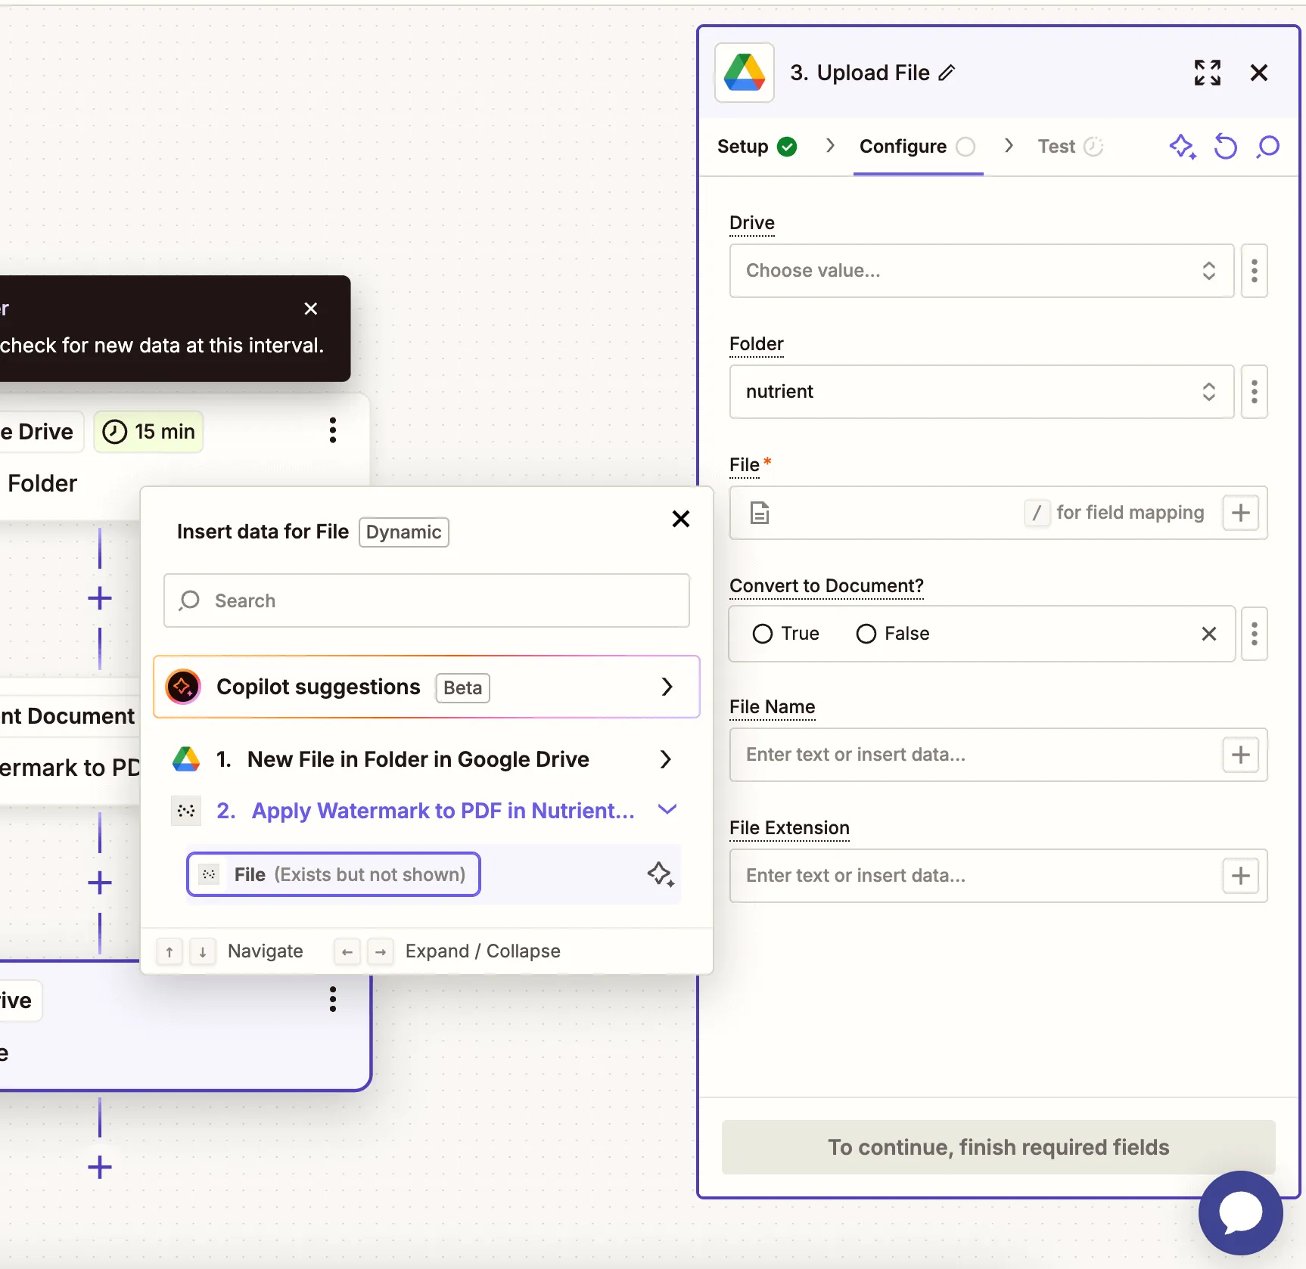Select False for Convert to Document

point(865,634)
